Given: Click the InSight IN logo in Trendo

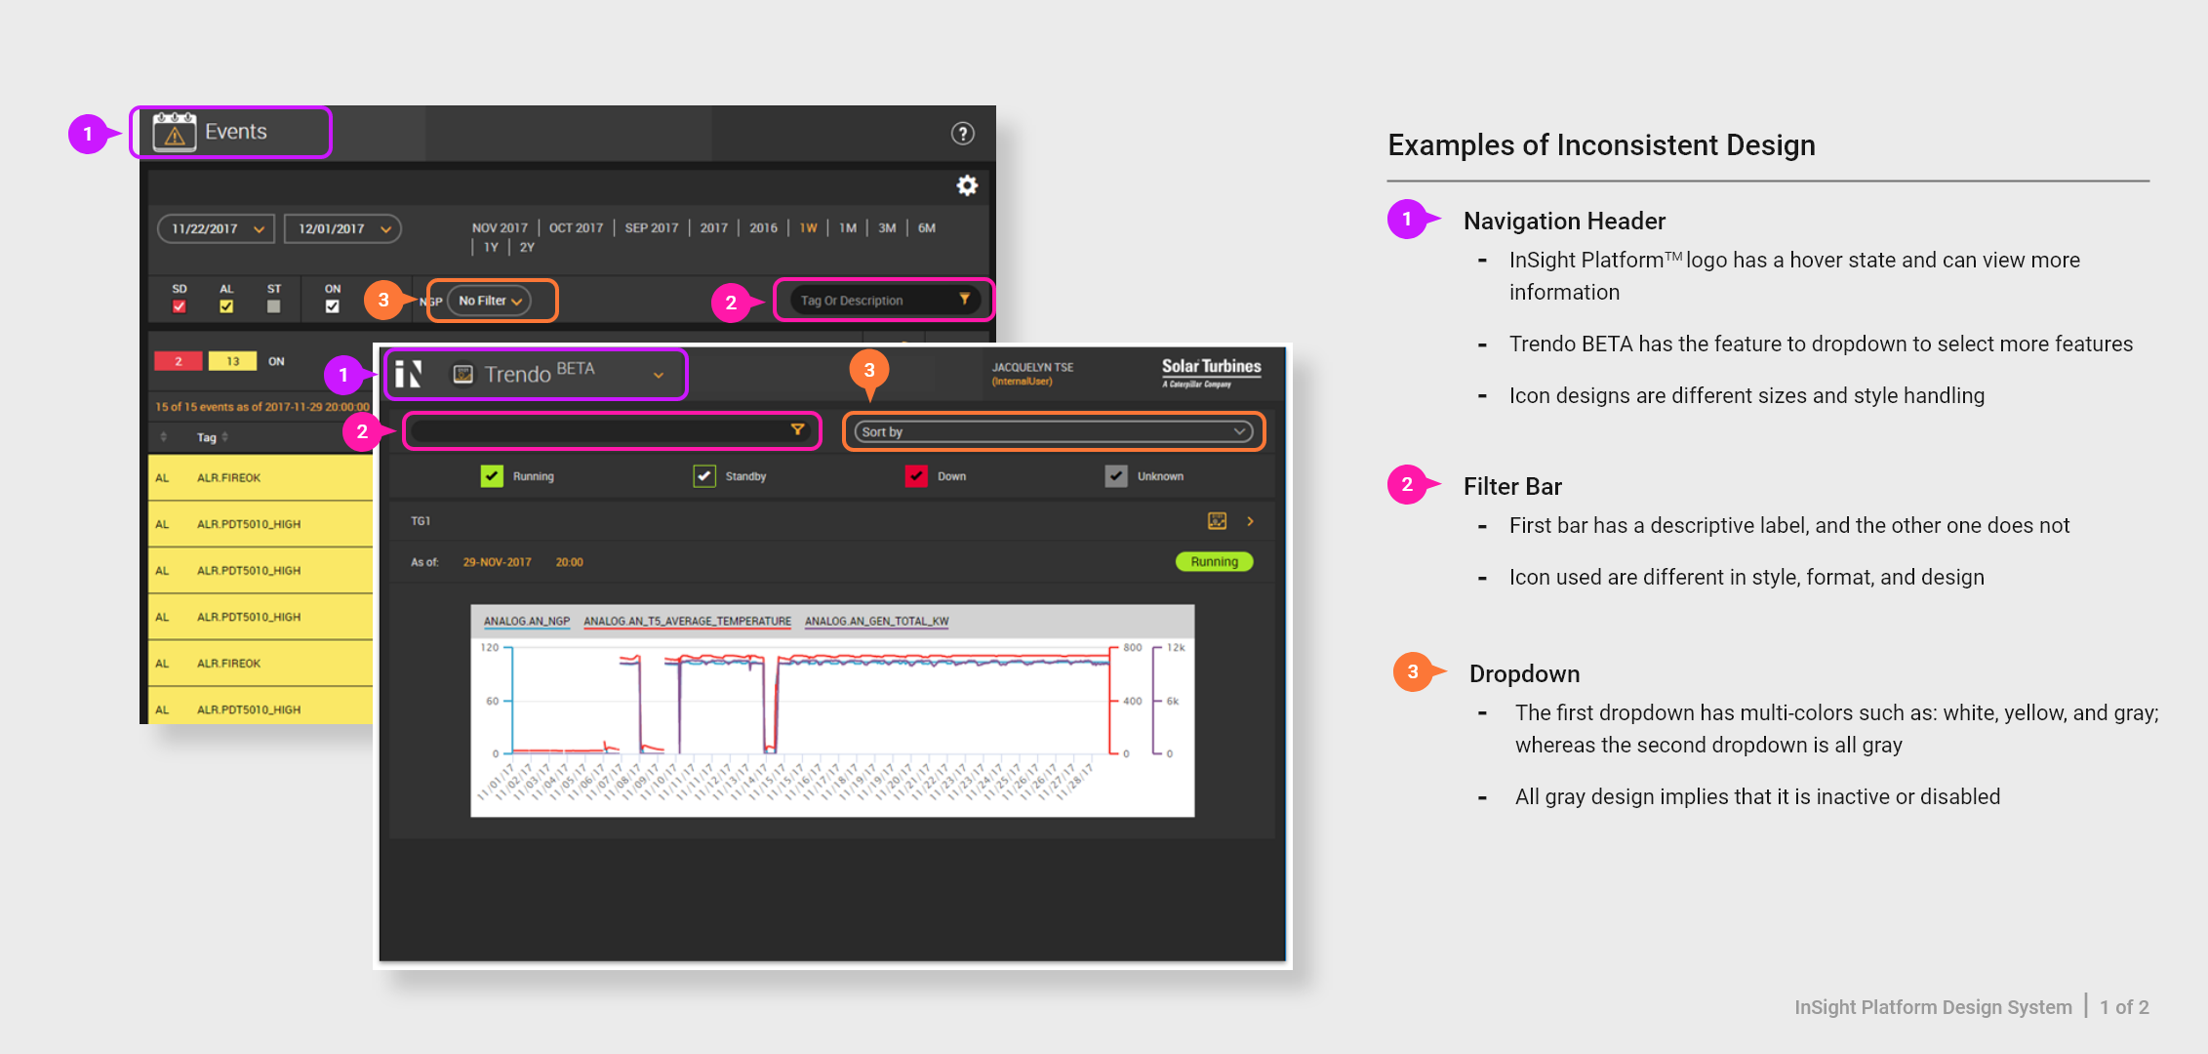Looking at the screenshot, I should [x=408, y=373].
